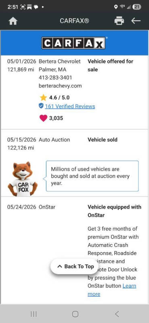Tap the pink heart favorites icon
149x323 pixels.
(43, 118)
